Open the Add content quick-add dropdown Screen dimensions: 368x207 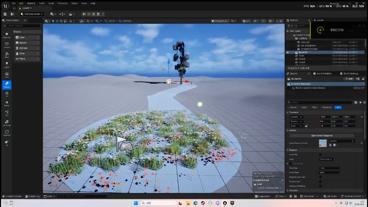53,14
